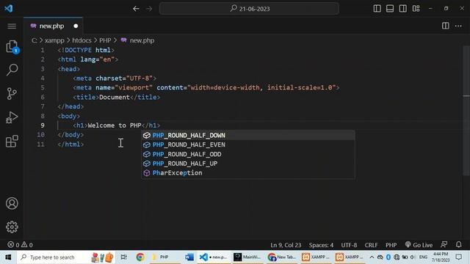Select PHP_ROUND_HALF_UP suggestion
The image size is (470, 264).
[x=248, y=164]
